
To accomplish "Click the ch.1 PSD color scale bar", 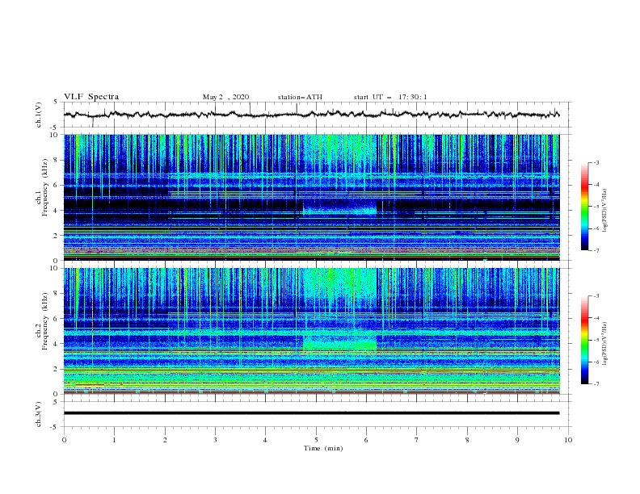I will point(585,207).
